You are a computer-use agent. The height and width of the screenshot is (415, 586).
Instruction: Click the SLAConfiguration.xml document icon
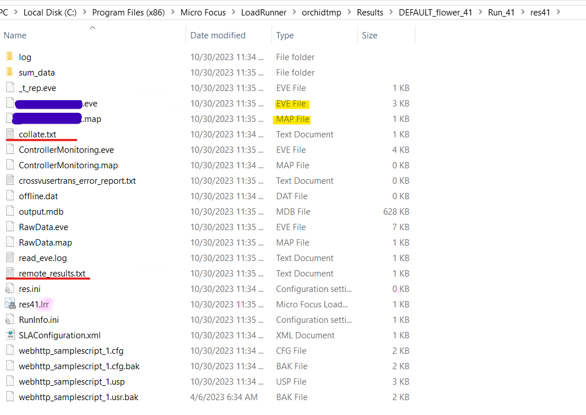(x=10, y=335)
